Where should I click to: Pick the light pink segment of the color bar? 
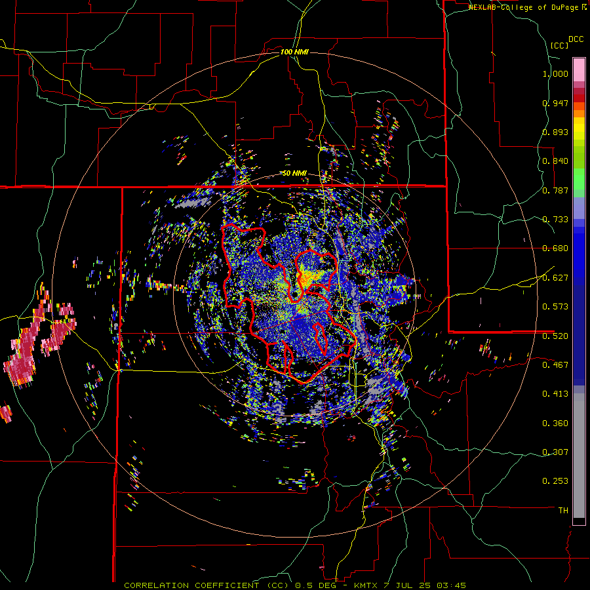pos(579,69)
